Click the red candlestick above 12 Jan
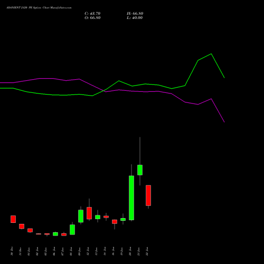This screenshot has height=264, width=264. 89,213
